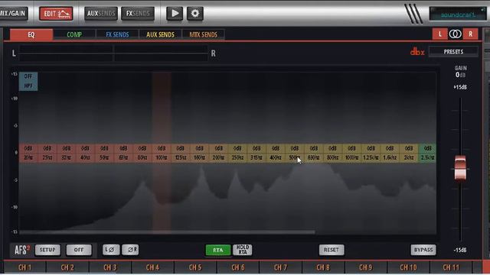Select the 1000hz EQ band
Screen dimensions: 490x275
pyautogui.click(x=352, y=153)
